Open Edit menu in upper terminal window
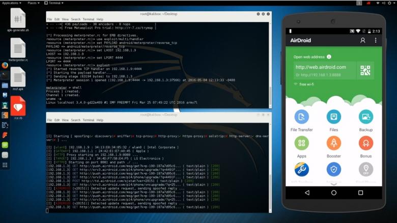 (57, 19)
